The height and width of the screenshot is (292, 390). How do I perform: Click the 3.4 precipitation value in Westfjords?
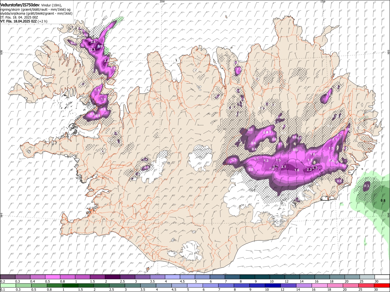click(x=94, y=42)
